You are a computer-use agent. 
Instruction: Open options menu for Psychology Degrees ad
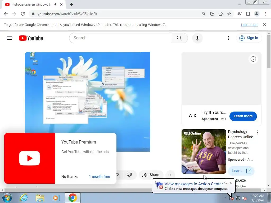[258, 132]
